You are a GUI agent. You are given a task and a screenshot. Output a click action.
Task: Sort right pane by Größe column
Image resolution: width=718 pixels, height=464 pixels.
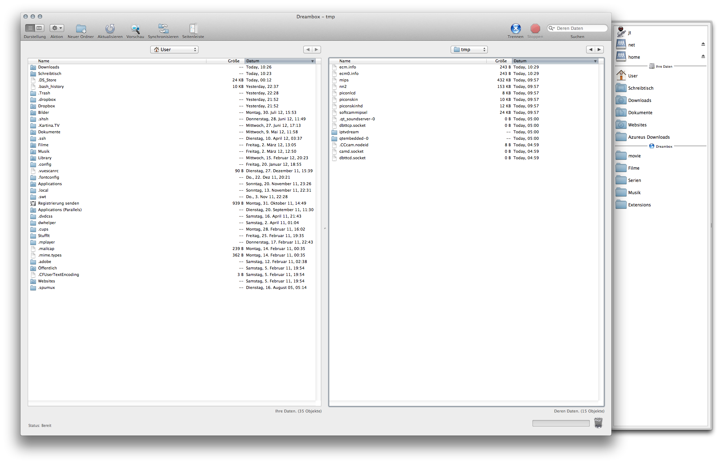[500, 61]
